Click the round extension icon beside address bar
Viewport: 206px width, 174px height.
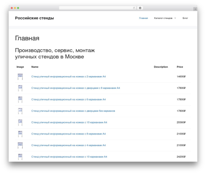point(140,8)
